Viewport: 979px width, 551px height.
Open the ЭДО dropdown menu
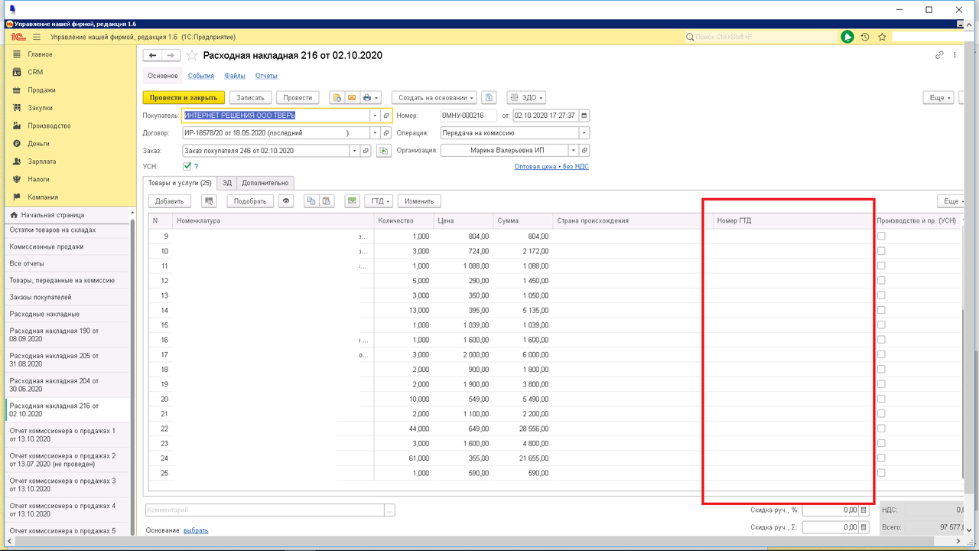526,97
